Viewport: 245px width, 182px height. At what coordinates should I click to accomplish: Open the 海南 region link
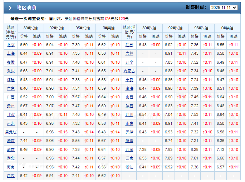click(11, 141)
